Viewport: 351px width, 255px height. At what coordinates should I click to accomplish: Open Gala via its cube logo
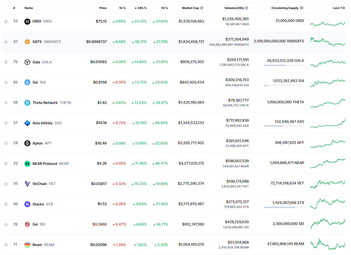[27, 62]
